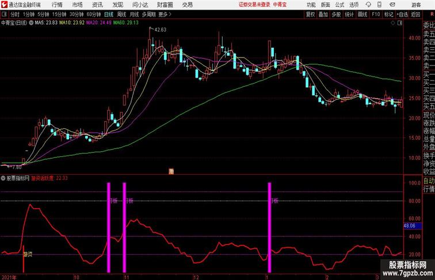Image resolution: width=435 pixels, height=280 pixels.
Task: Click the 48.06 blue value tag
Action: 413,226
